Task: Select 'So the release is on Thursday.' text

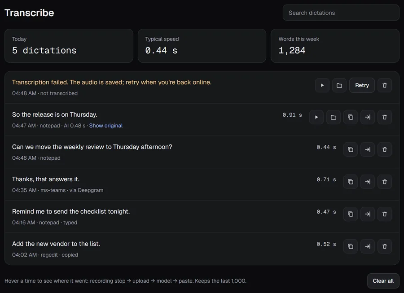Action: [x=55, y=114]
